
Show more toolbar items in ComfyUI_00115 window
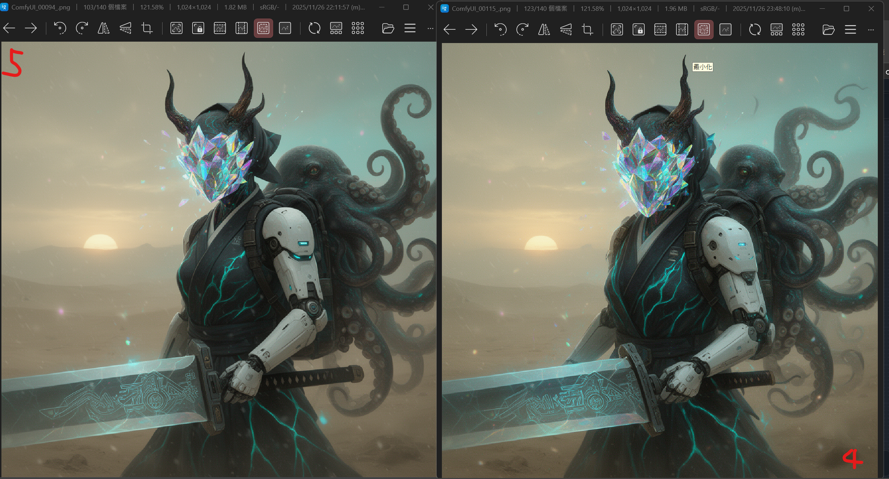click(x=871, y=30)
